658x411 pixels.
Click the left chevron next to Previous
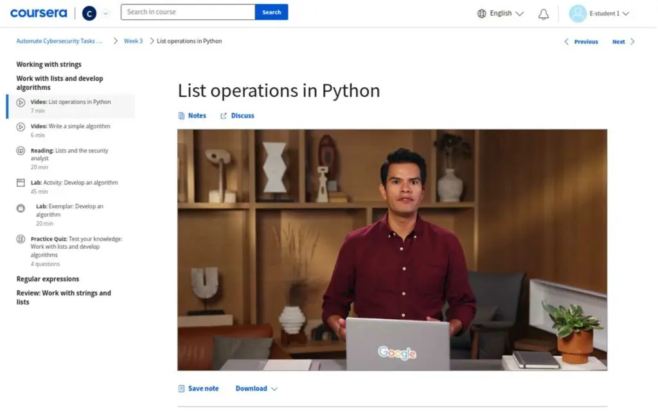[567, 42]
